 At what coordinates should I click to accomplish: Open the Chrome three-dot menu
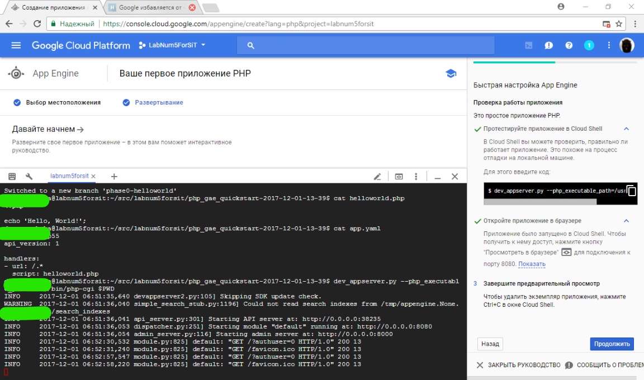click(635, 24)
